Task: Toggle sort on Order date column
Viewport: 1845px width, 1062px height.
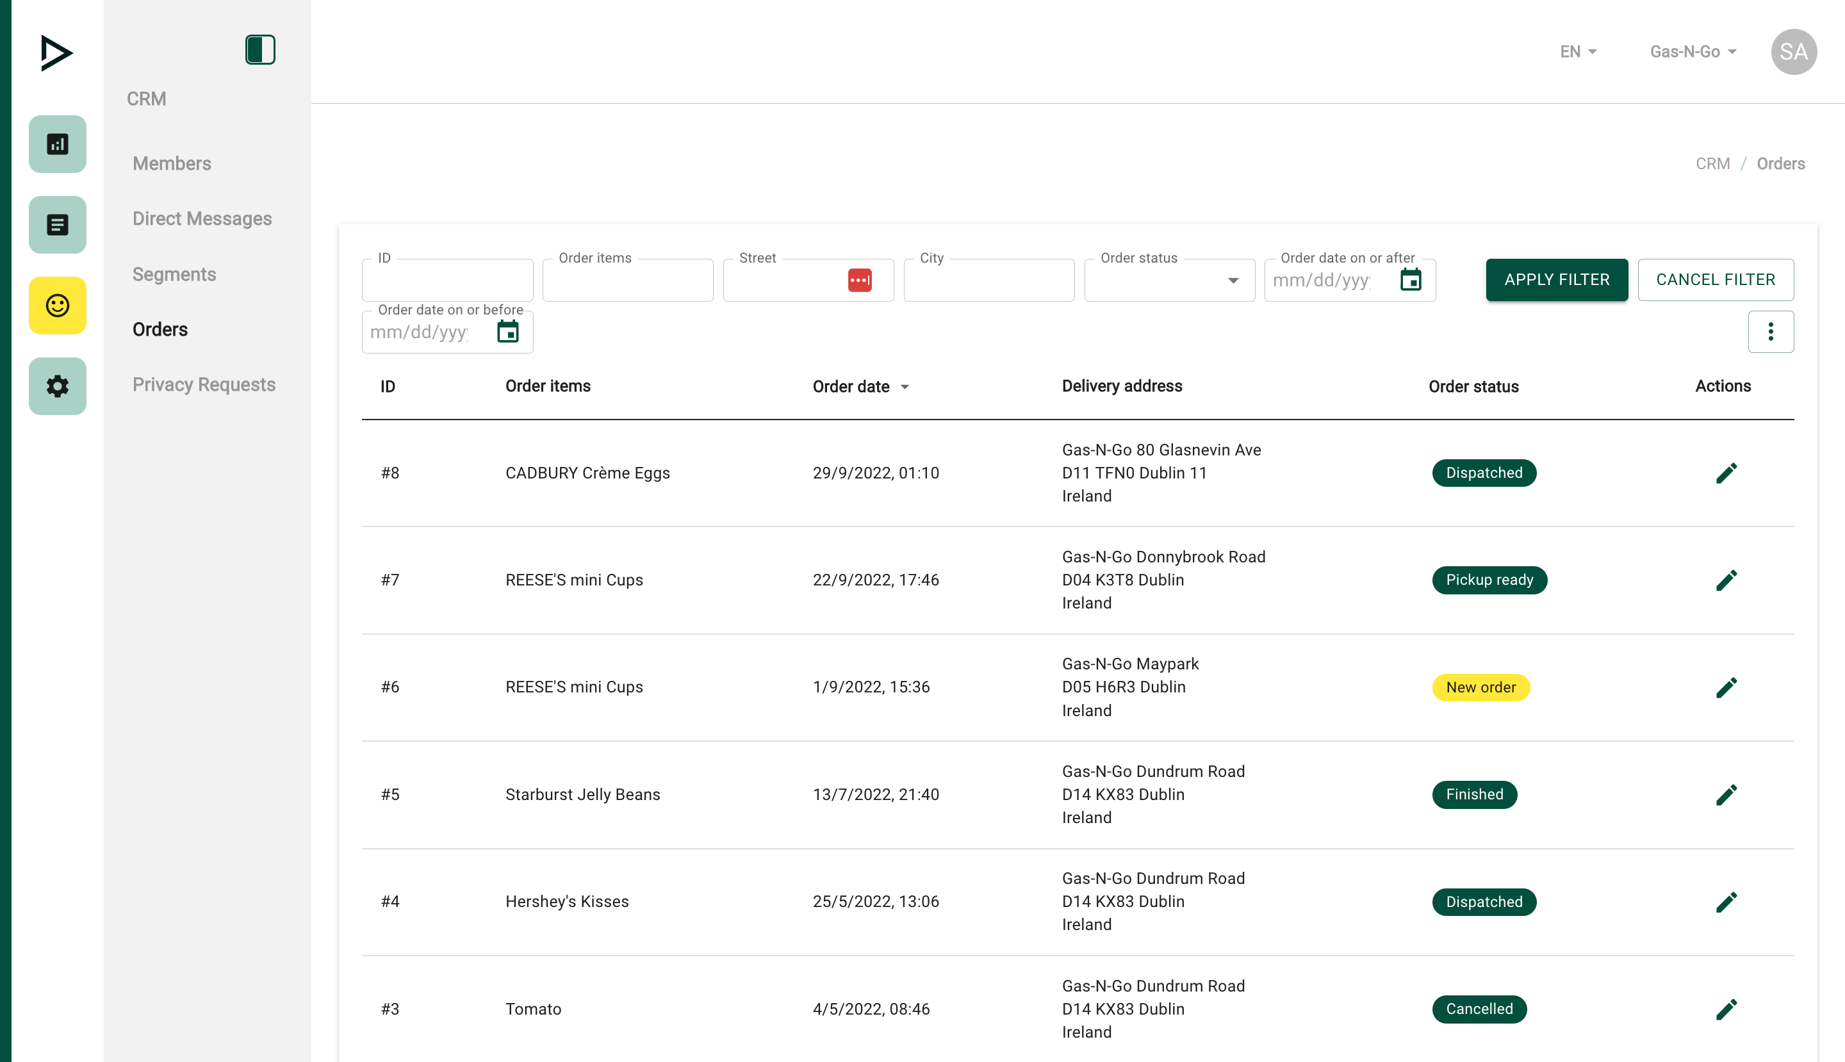Action: tap(860, 387)
